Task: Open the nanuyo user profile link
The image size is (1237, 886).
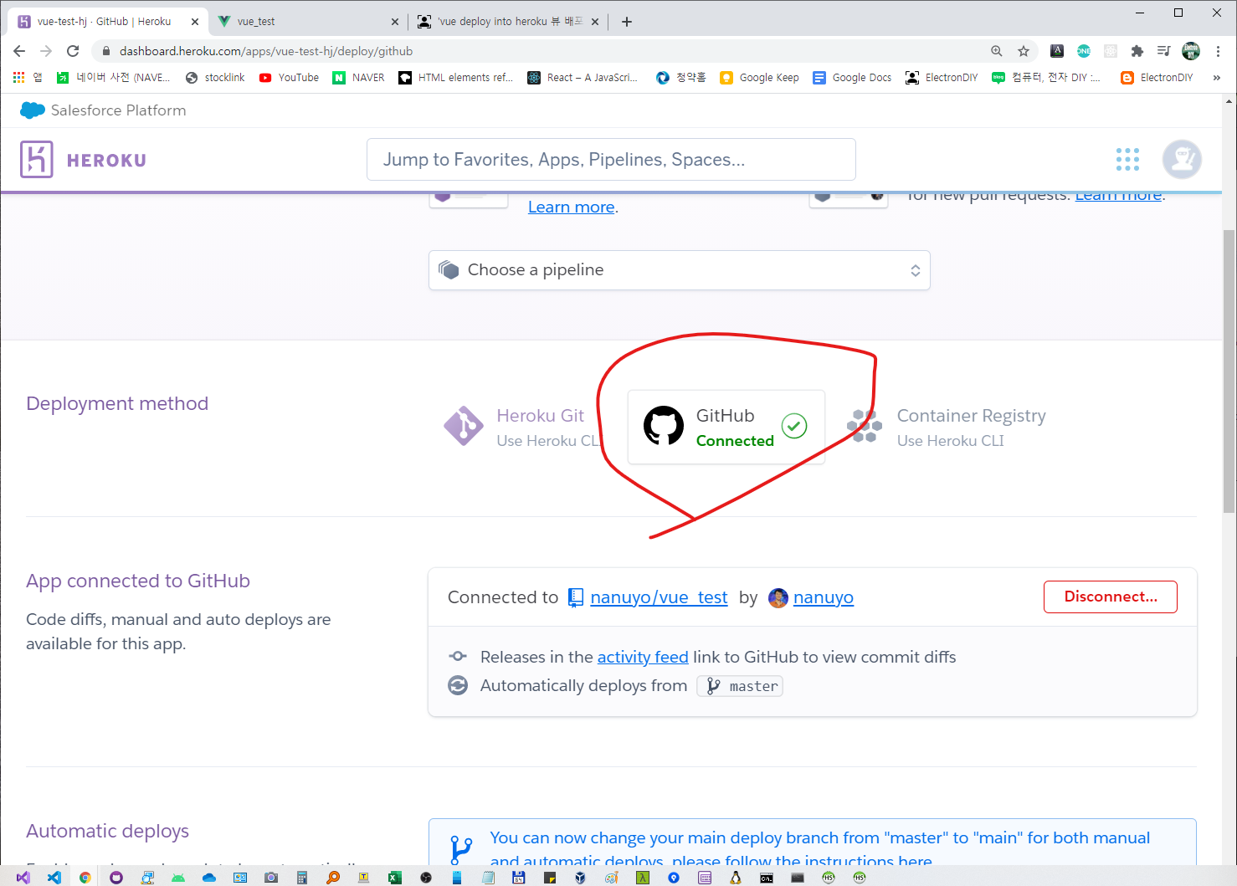Action: [824, 597]
